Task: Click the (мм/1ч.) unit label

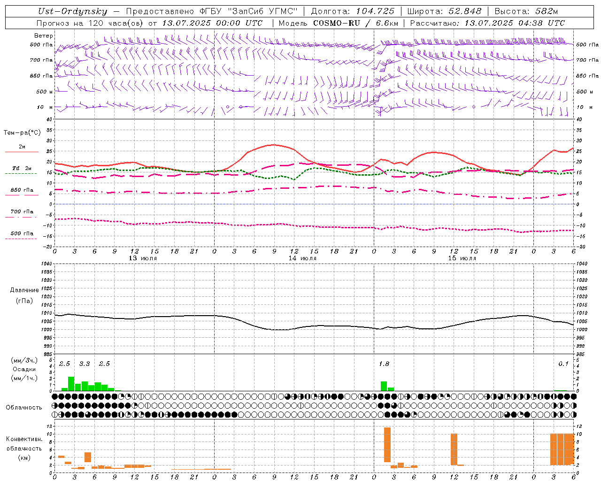Action: 24,378
